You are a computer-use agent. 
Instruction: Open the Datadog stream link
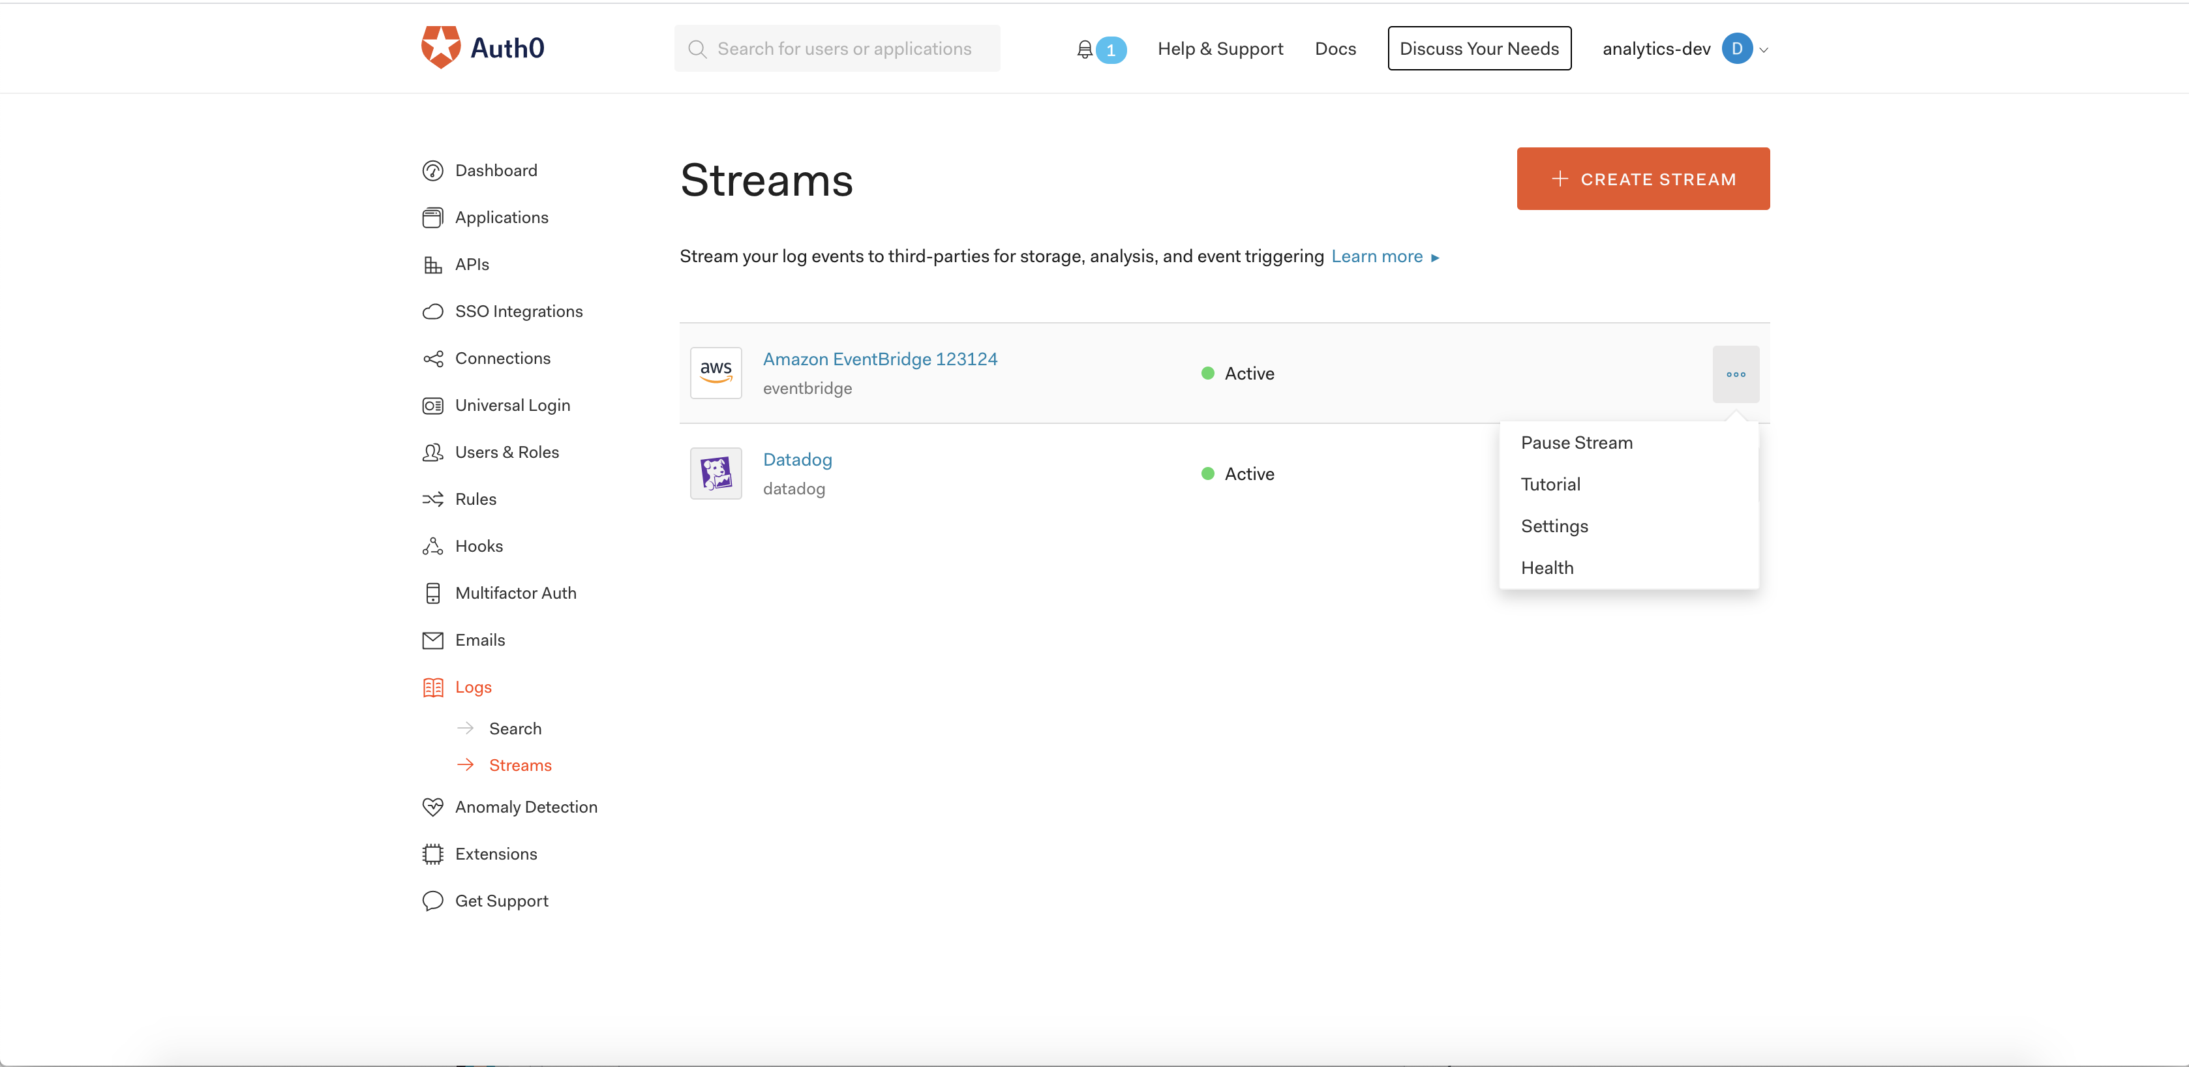tap(797, 460)
